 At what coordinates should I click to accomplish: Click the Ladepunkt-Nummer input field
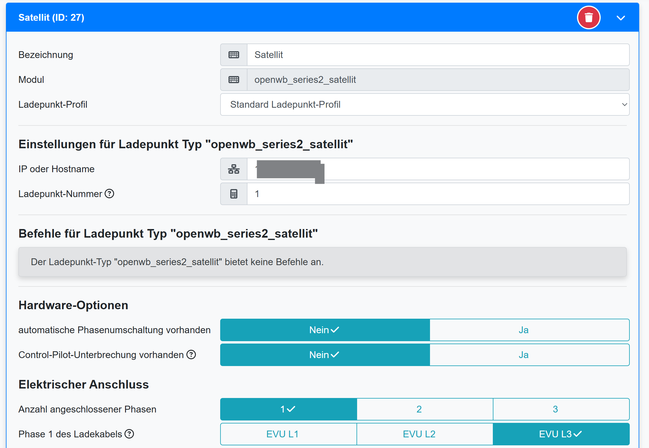tap(437, 194)
